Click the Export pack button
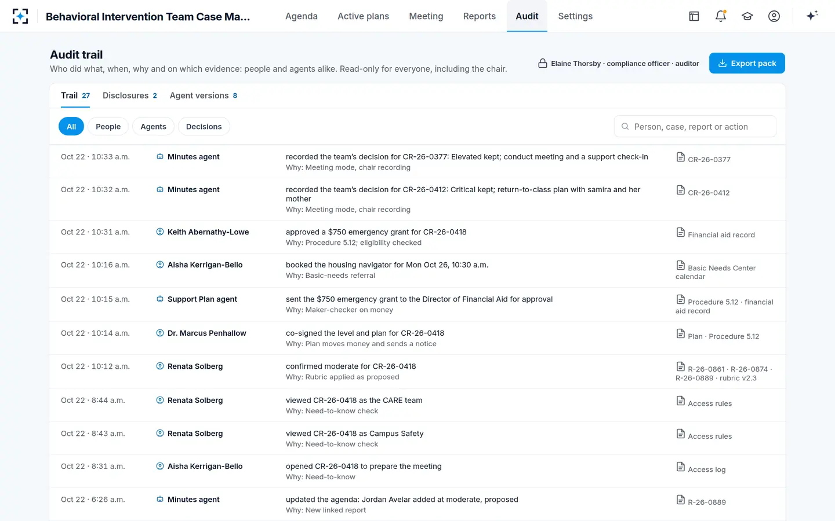 (x=747, y=63)
